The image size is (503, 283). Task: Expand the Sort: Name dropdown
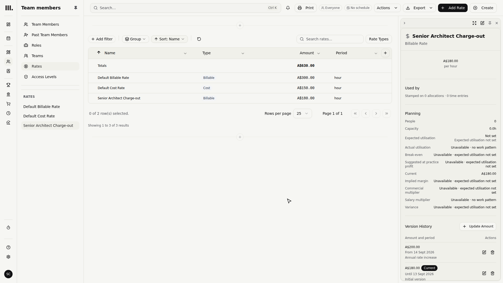coord(170,39)
